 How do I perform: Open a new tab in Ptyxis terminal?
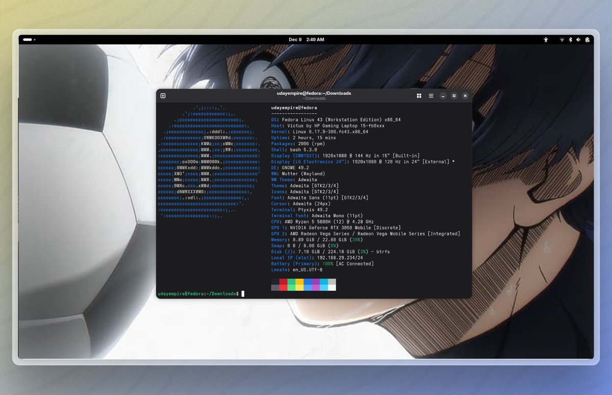(163, 95)
